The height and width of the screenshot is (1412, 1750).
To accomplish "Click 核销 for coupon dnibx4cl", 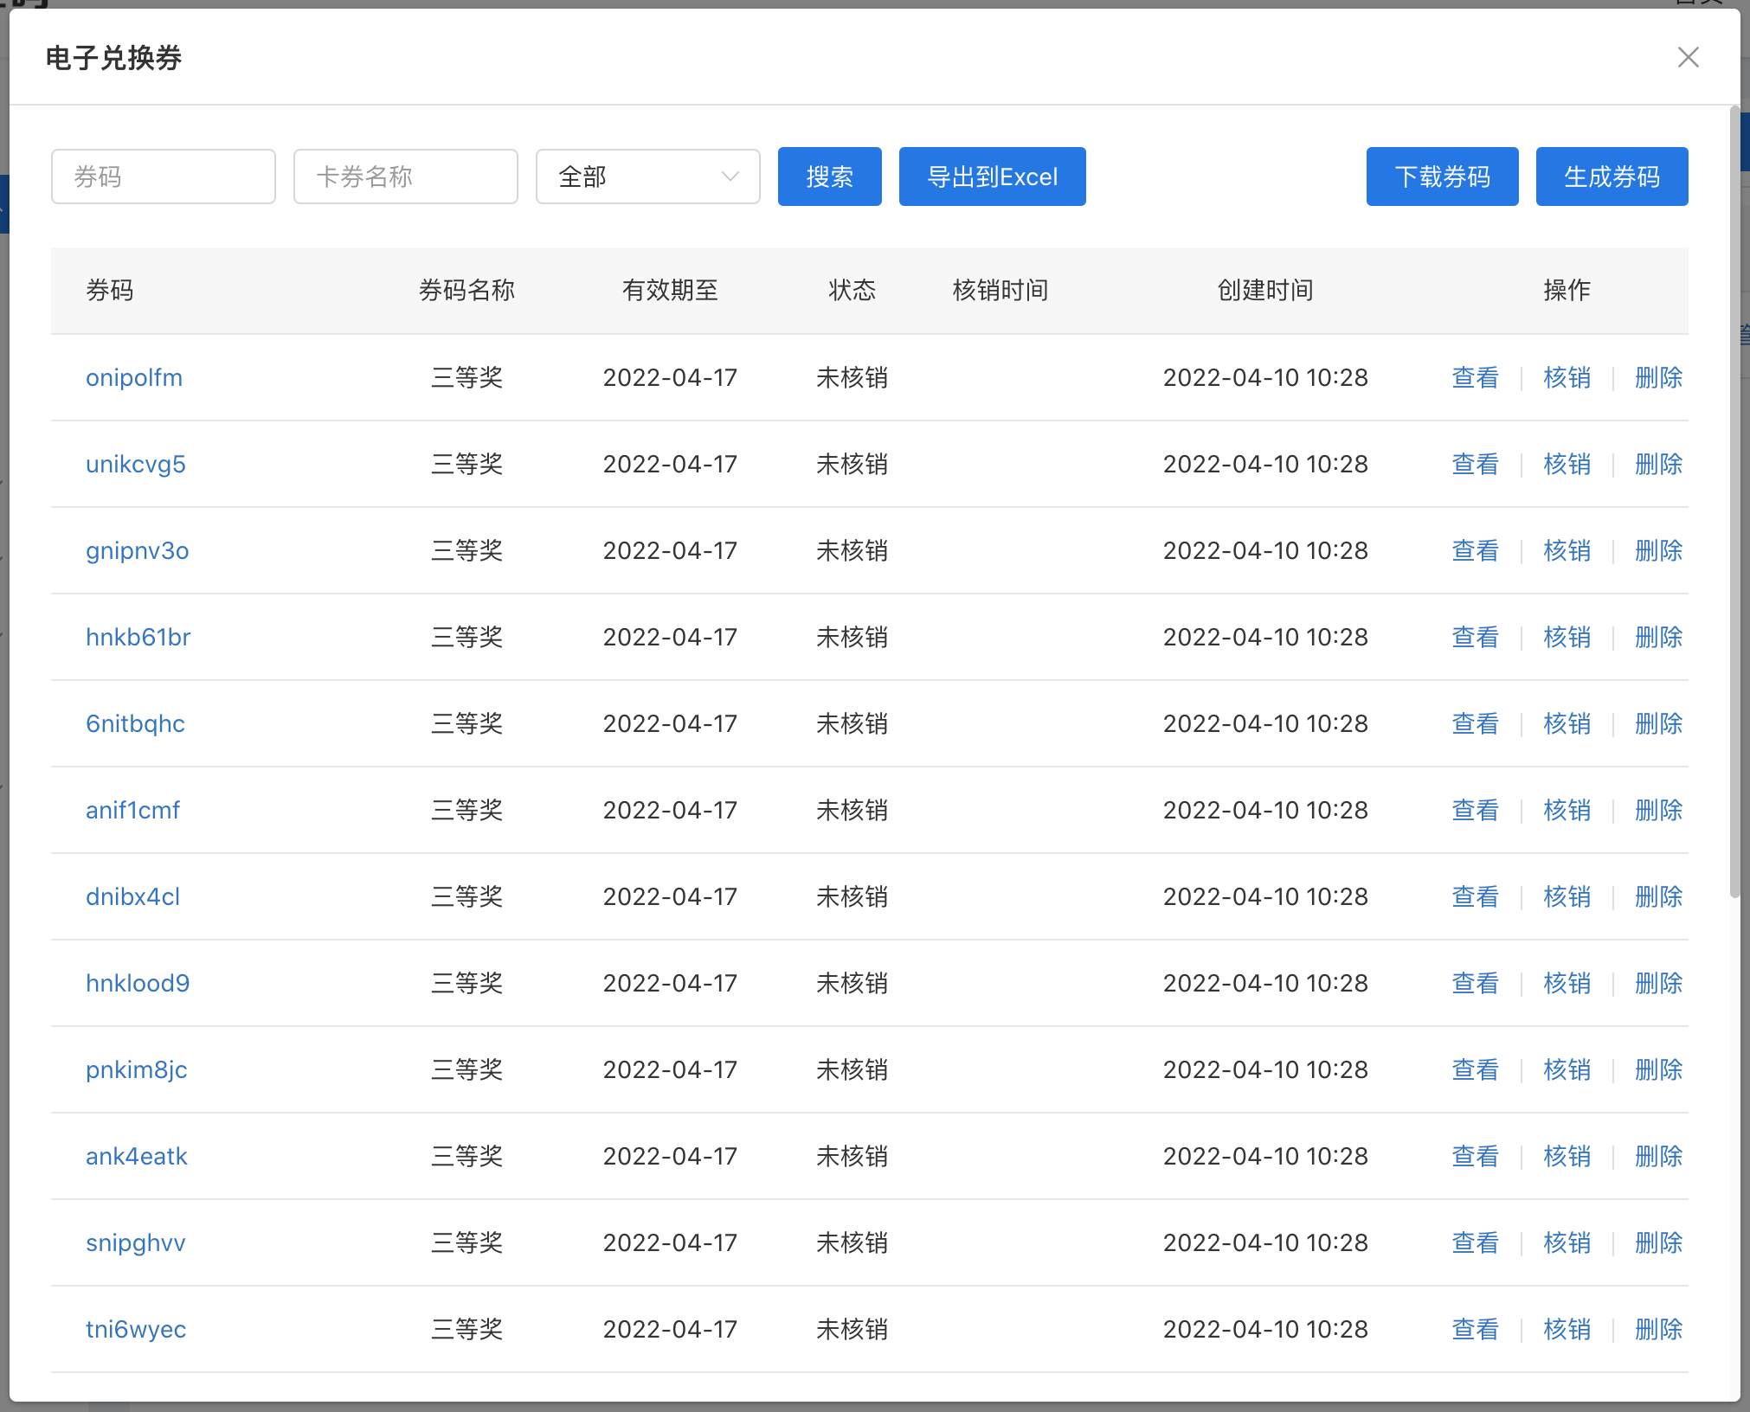I will click(x=1567, y=897).
